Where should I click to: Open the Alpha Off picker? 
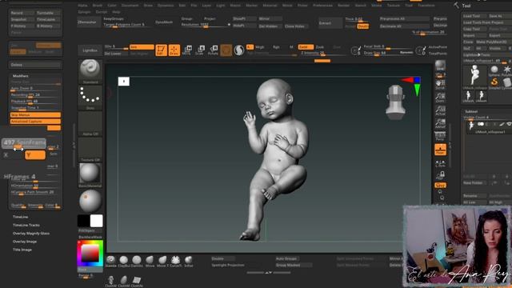click(x=90, y=123)
